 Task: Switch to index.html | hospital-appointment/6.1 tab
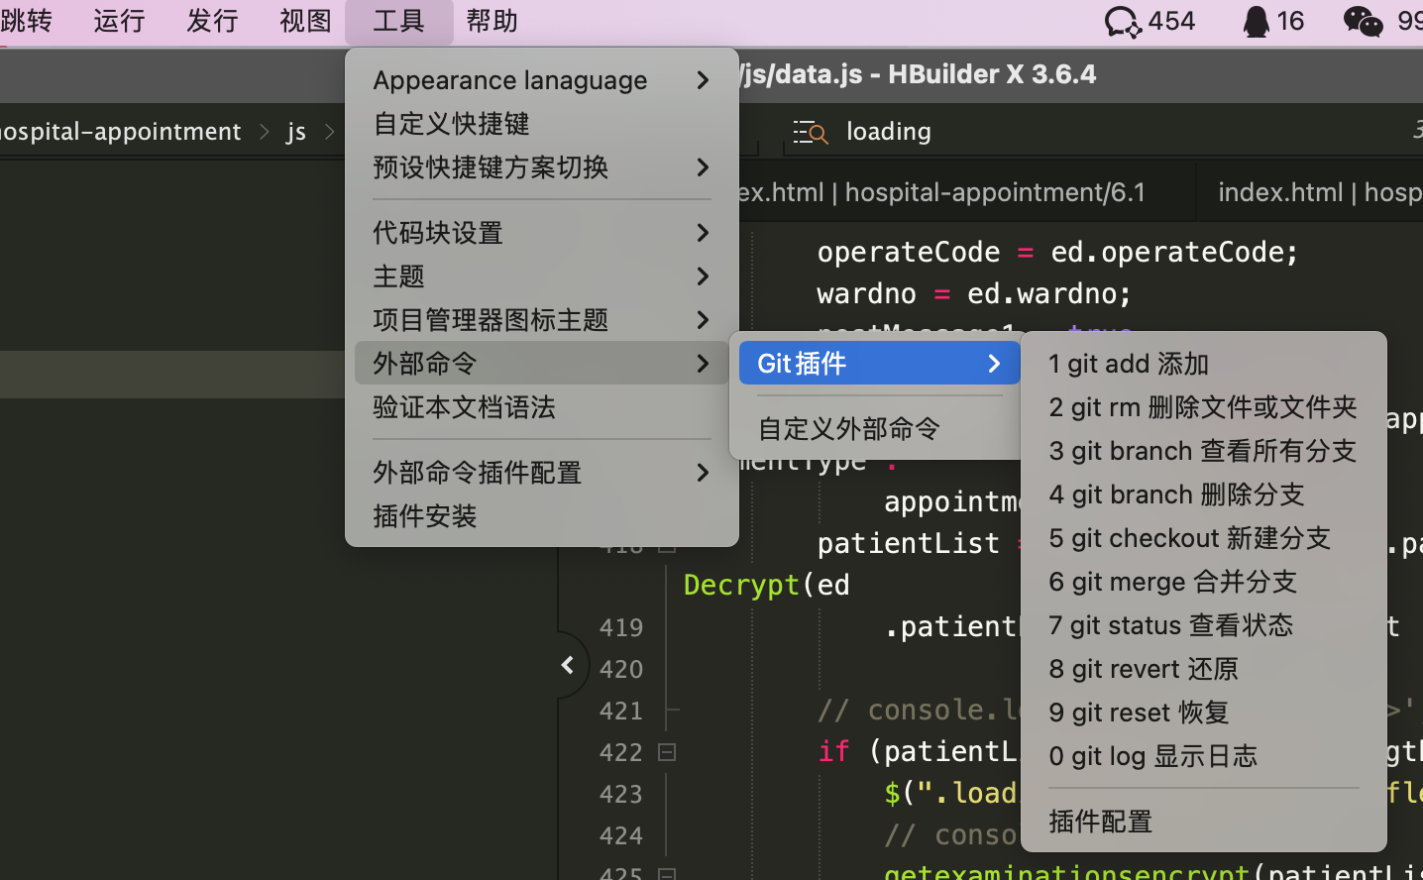(x=966, y=192)
